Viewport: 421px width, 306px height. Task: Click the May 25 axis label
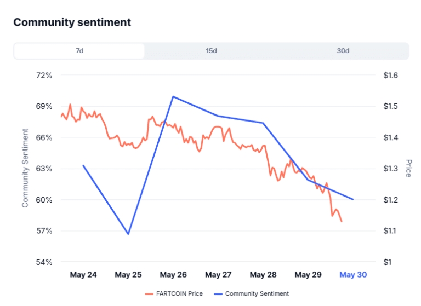coord(128,275)
